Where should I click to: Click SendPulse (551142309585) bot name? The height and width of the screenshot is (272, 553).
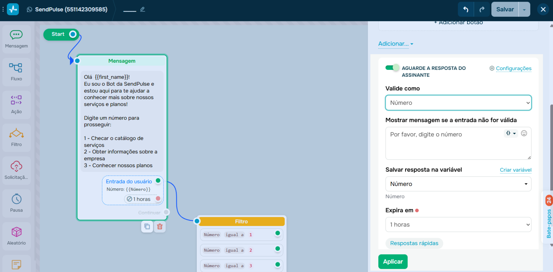point(71,9)
